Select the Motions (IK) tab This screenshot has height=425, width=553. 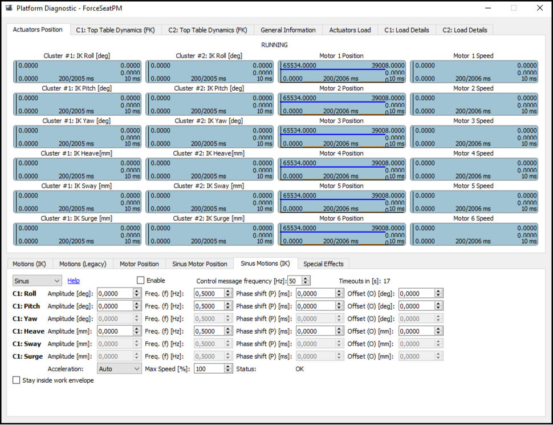(29, 264)
